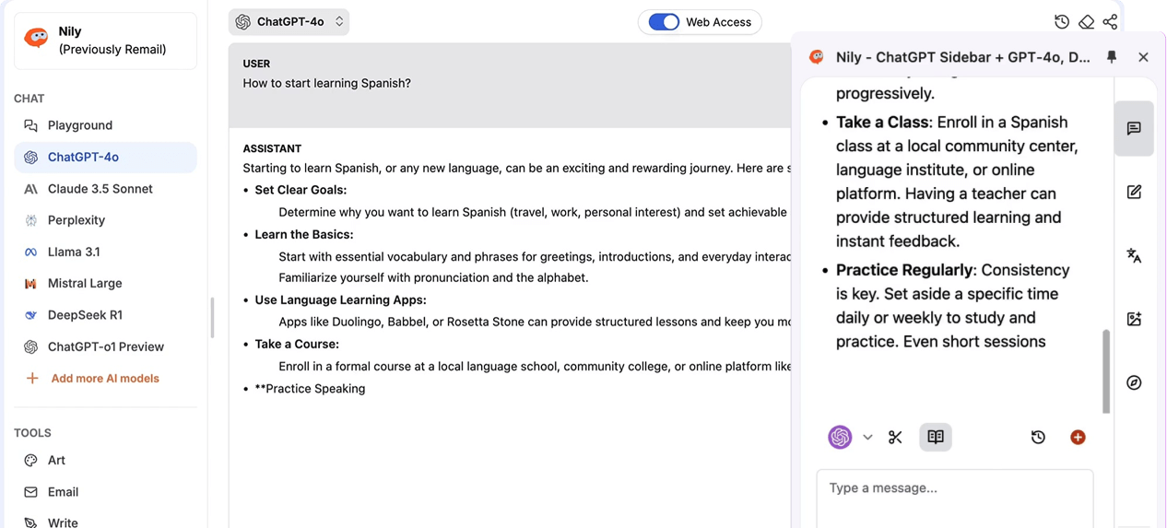This screenshot has width=1167, height=528.
Task: Click the share icon at the top right
Action: (x=1110, y=22)
